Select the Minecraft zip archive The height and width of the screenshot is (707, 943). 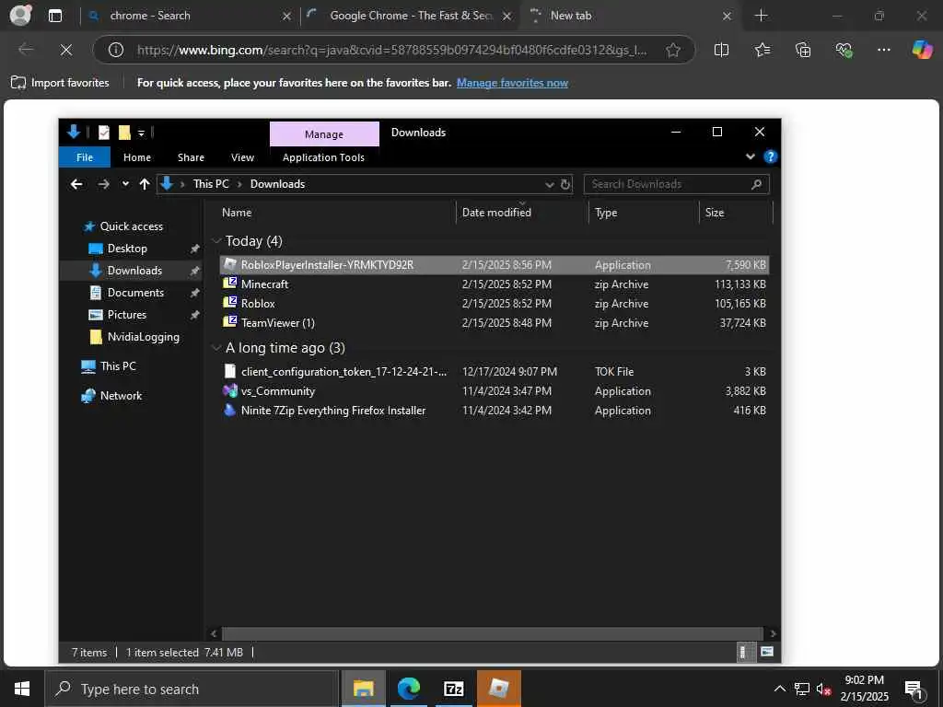[495, 284]
